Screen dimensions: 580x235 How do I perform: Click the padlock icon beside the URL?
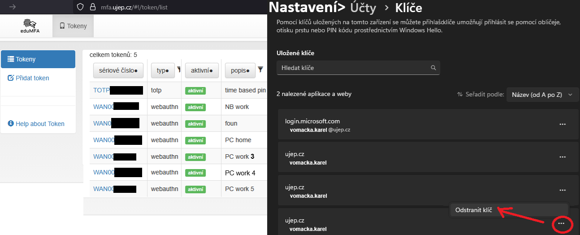(93, 7)
